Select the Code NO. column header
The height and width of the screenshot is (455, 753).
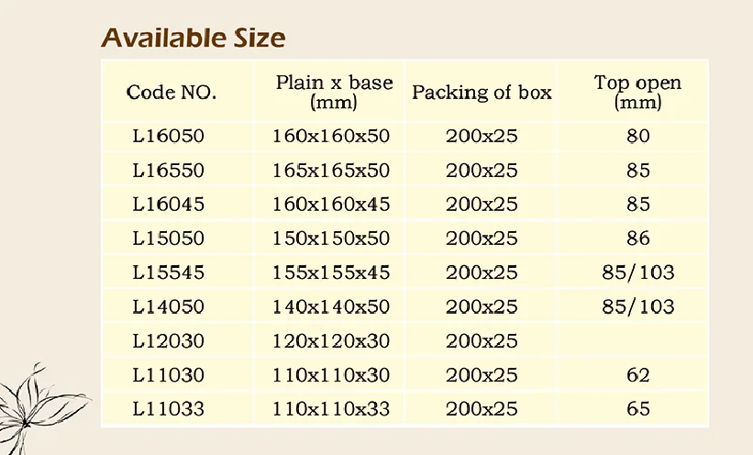point(172,92)
